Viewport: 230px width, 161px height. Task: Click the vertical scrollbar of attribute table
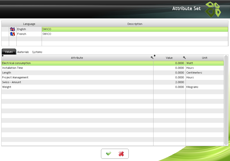226,100
